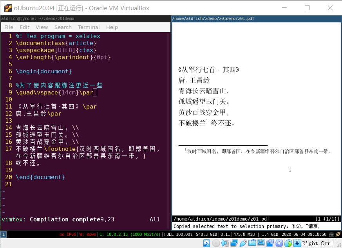
Task: Click the rightmost tray icon in i3bar
Action: (x=338, y=234)
